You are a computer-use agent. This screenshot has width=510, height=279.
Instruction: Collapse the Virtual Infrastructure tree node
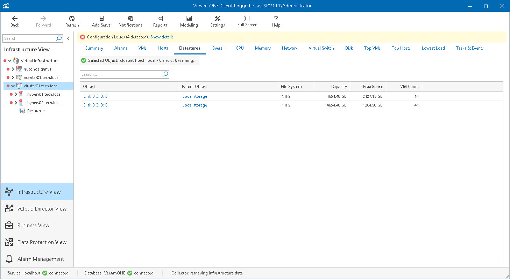(x=10, y=61)
